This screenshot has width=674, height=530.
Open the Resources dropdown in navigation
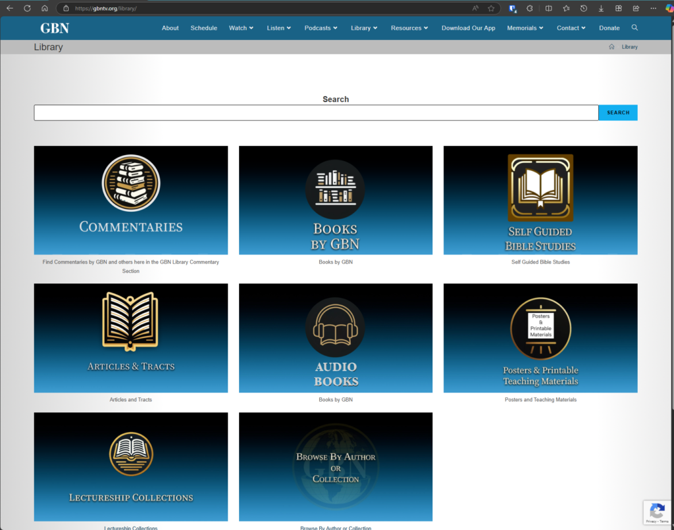(x=409, y=28)
